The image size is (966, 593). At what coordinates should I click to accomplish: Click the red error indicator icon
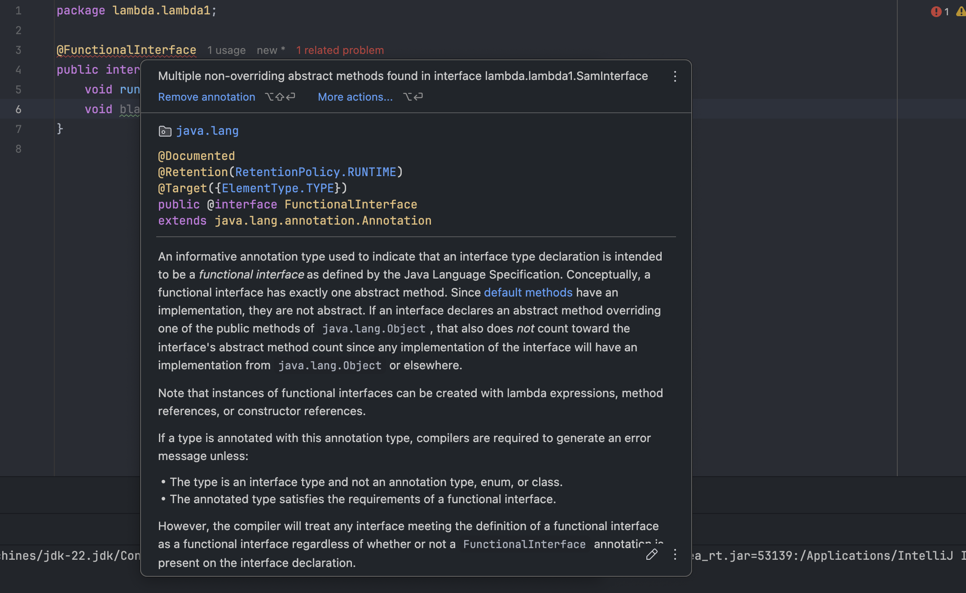[936, 12]
